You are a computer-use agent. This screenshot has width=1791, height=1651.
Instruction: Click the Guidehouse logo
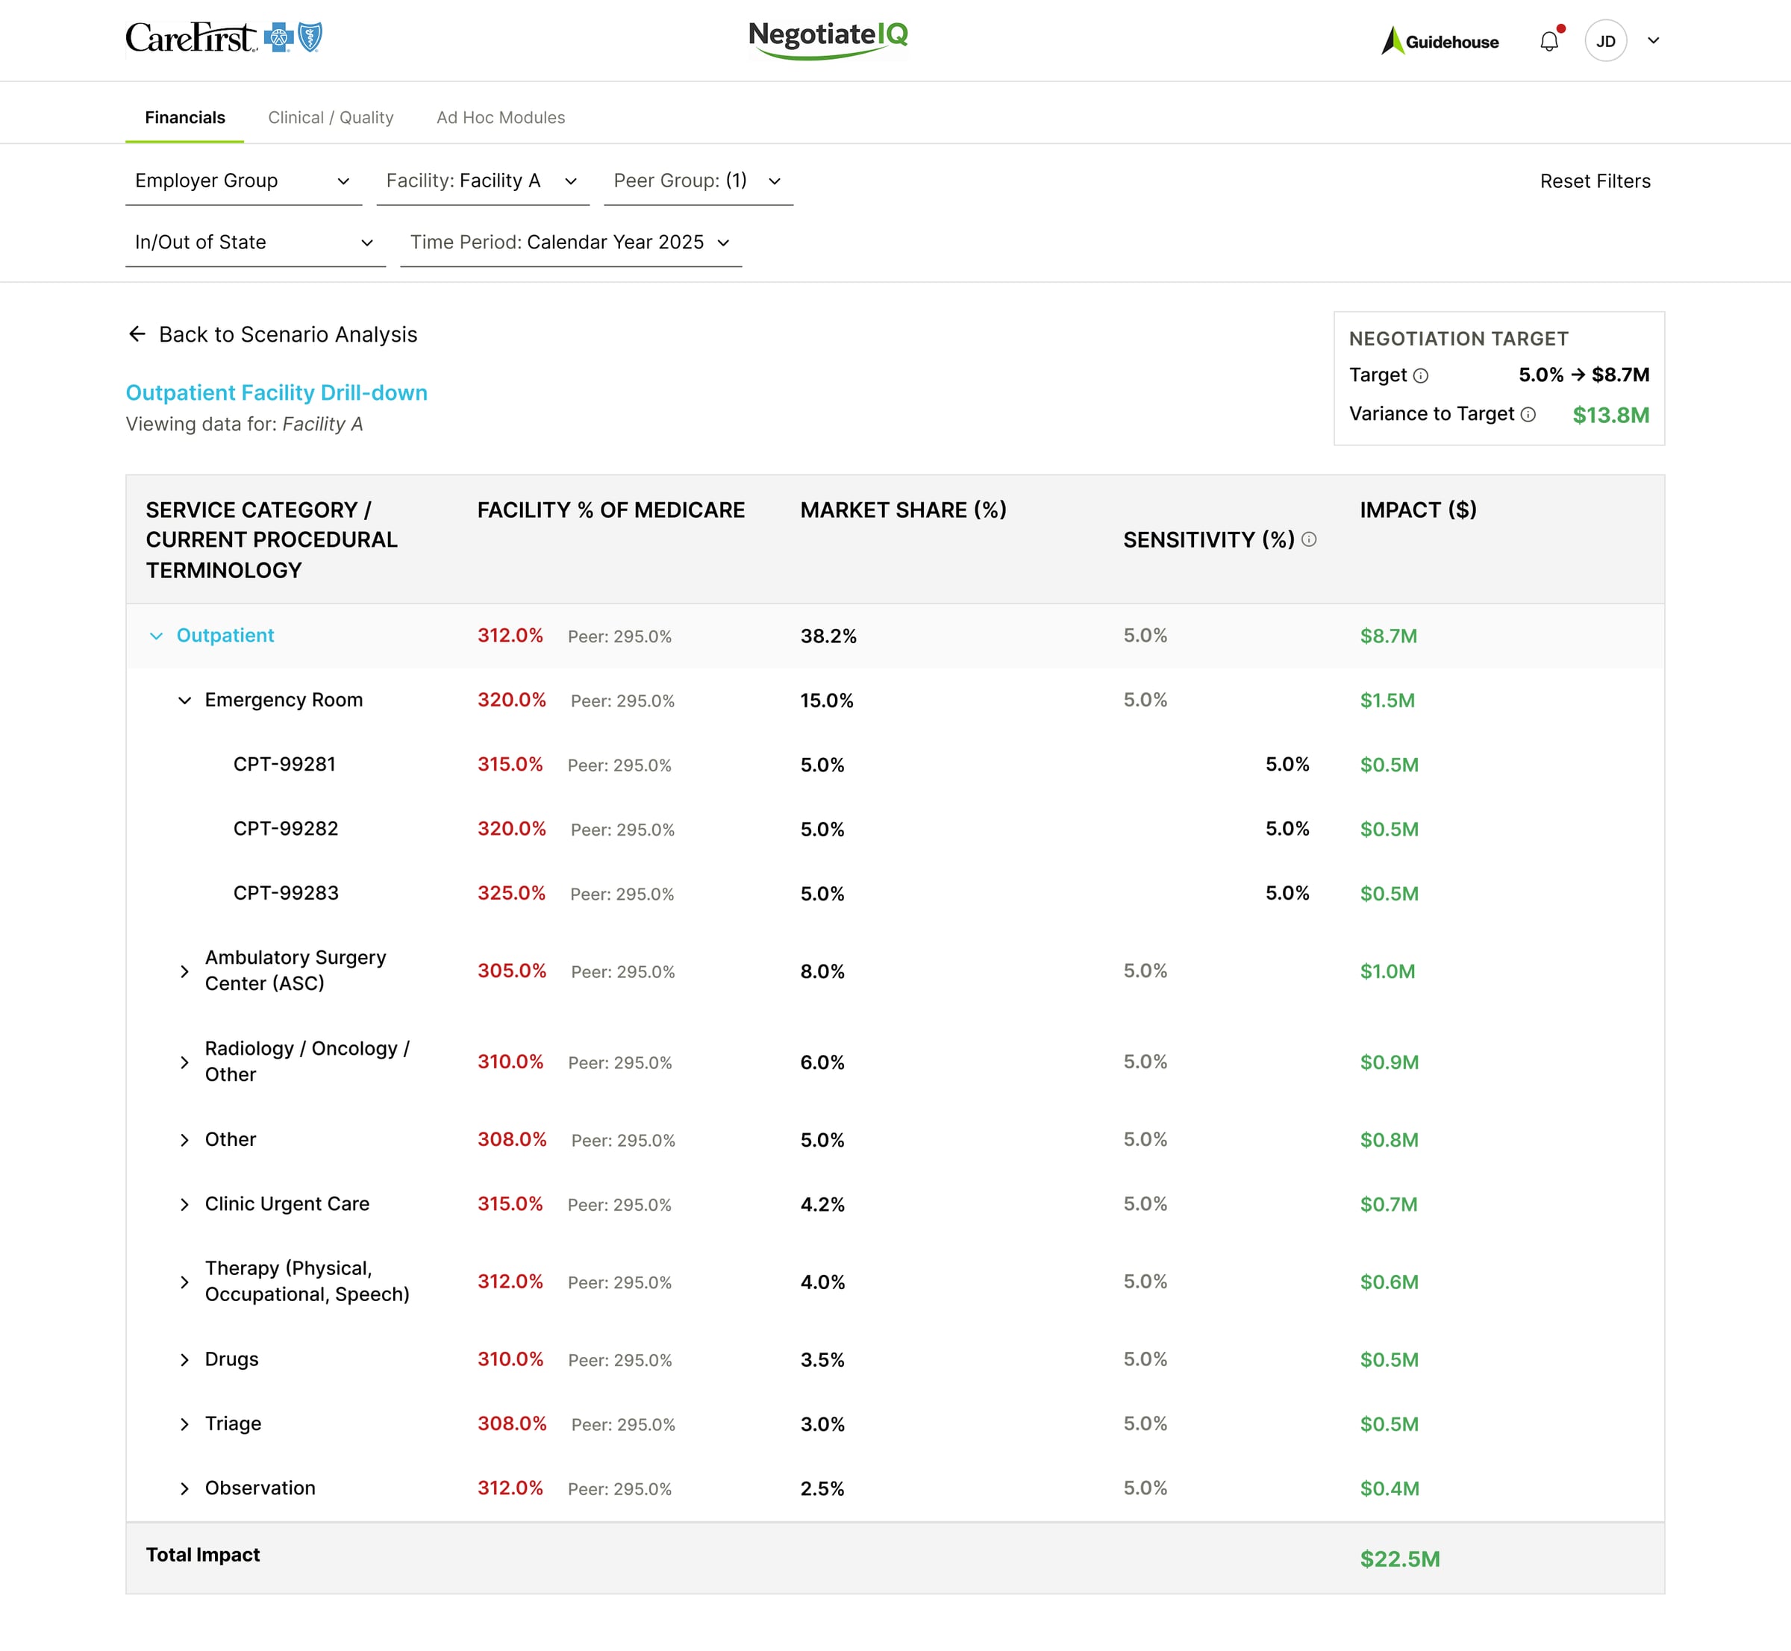point(1440,41)
